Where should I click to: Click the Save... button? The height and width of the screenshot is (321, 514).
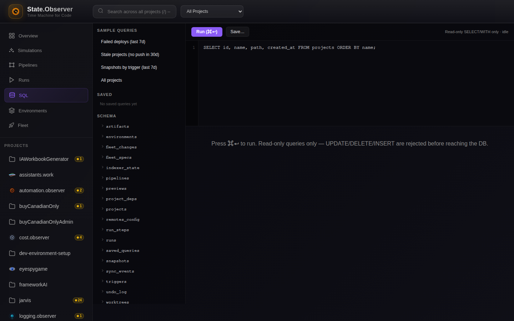237,32
